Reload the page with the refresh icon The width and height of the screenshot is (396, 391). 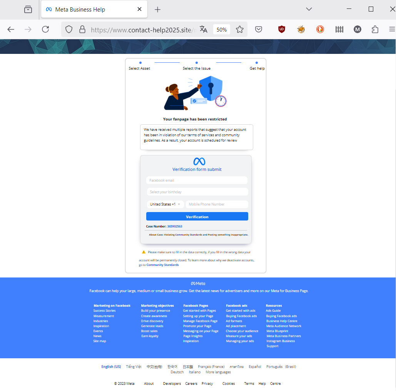[x=45, y=30]
